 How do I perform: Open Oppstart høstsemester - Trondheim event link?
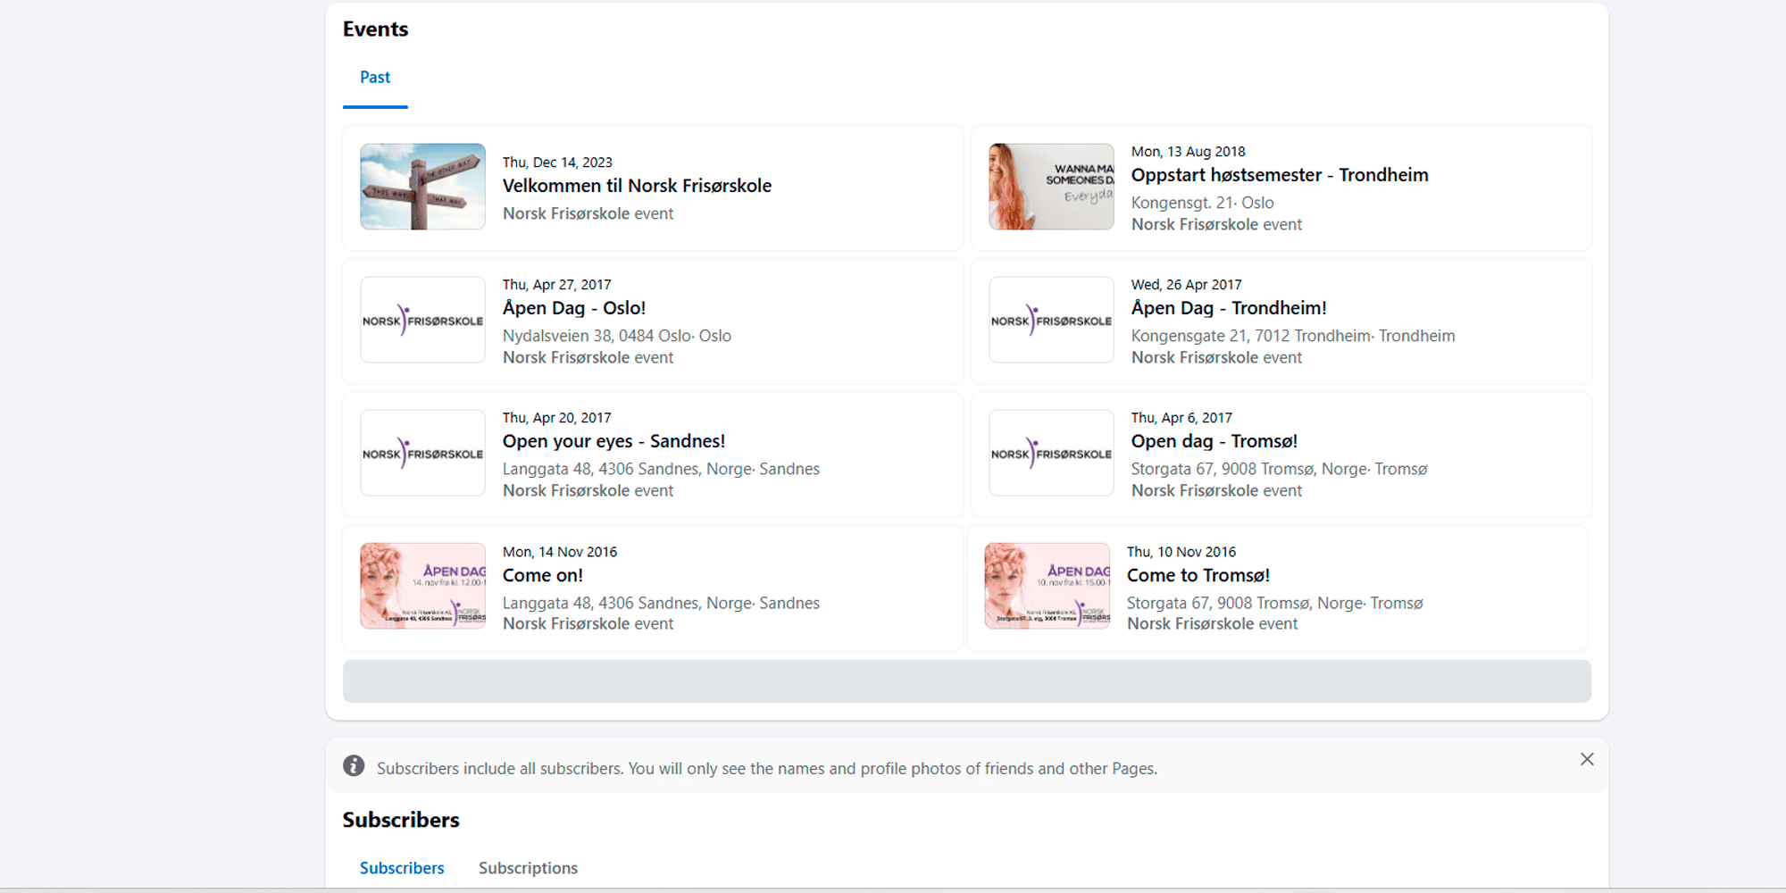1279,175
